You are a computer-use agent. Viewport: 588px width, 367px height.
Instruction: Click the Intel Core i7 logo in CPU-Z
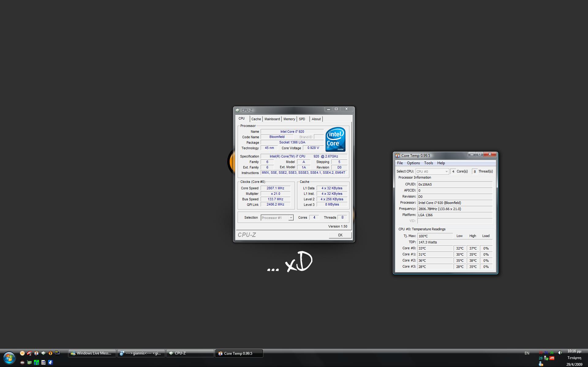(335, 139)
